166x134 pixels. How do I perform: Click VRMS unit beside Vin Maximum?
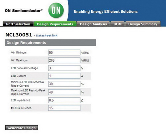(85, 61)
